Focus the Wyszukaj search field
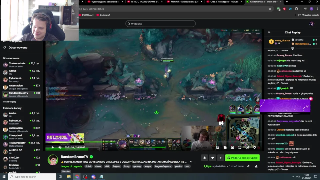 tap(160, 24)
